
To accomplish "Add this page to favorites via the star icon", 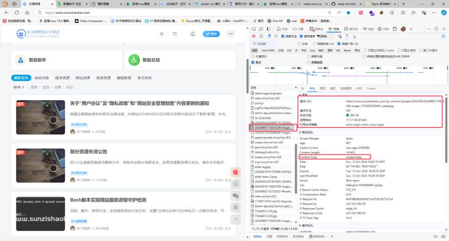I will 349,13.
